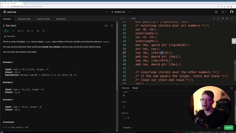Click code line number 37

(x=124, y=53)
